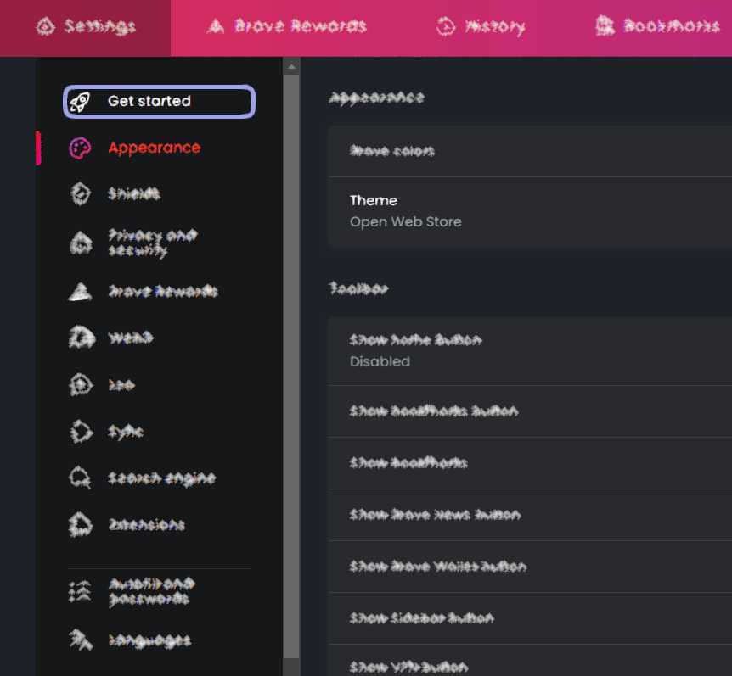Open Shields via its sidebar icon
The height and width of the screenshot is (676, 732).
point(81,194)
